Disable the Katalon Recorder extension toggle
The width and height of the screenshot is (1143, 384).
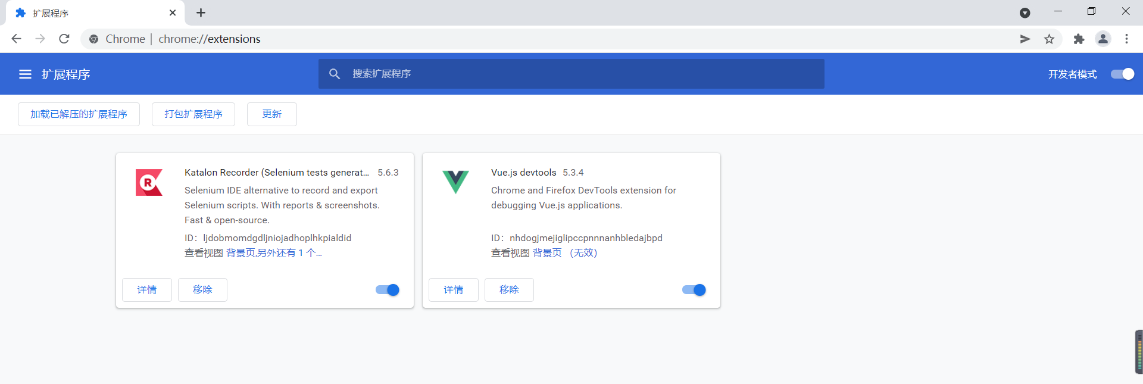pos(388,290)
